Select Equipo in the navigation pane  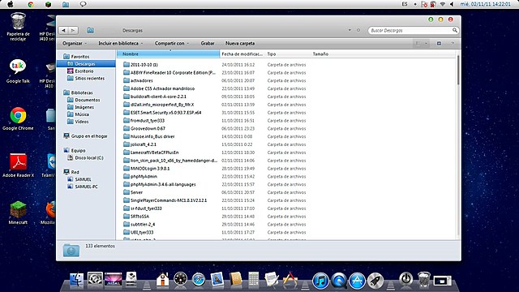[78, 150]
